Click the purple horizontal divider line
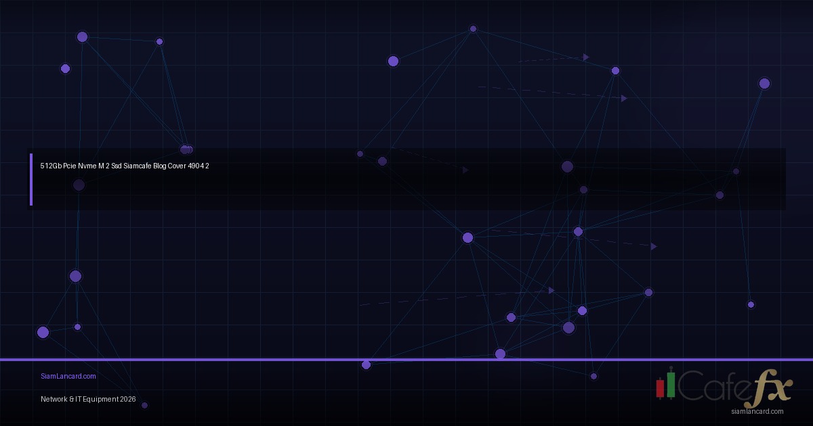Screen dimensions: 813x426 tap(203, 360)
